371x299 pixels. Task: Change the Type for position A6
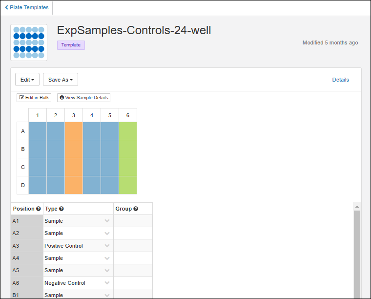[x=107, y=283]
